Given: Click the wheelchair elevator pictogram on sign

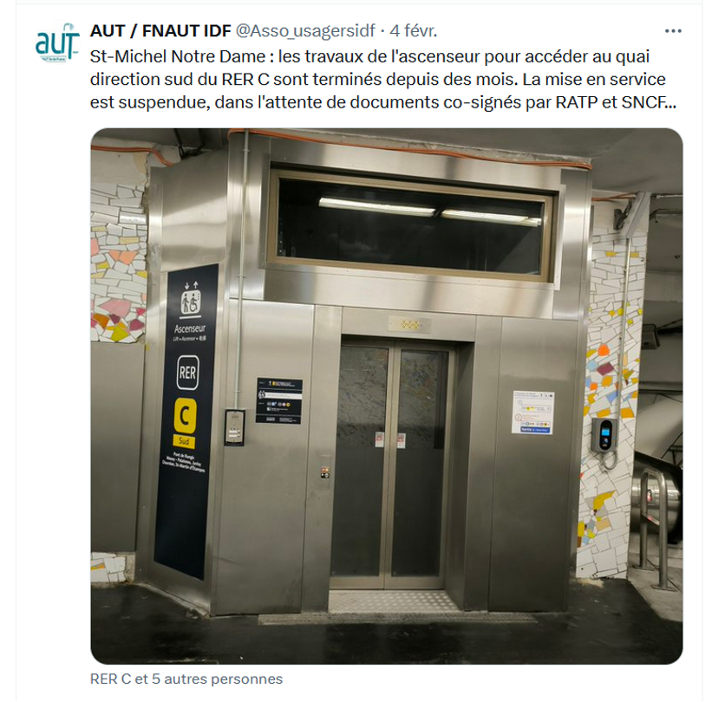Looking at the screenshot, I should 191,302.
